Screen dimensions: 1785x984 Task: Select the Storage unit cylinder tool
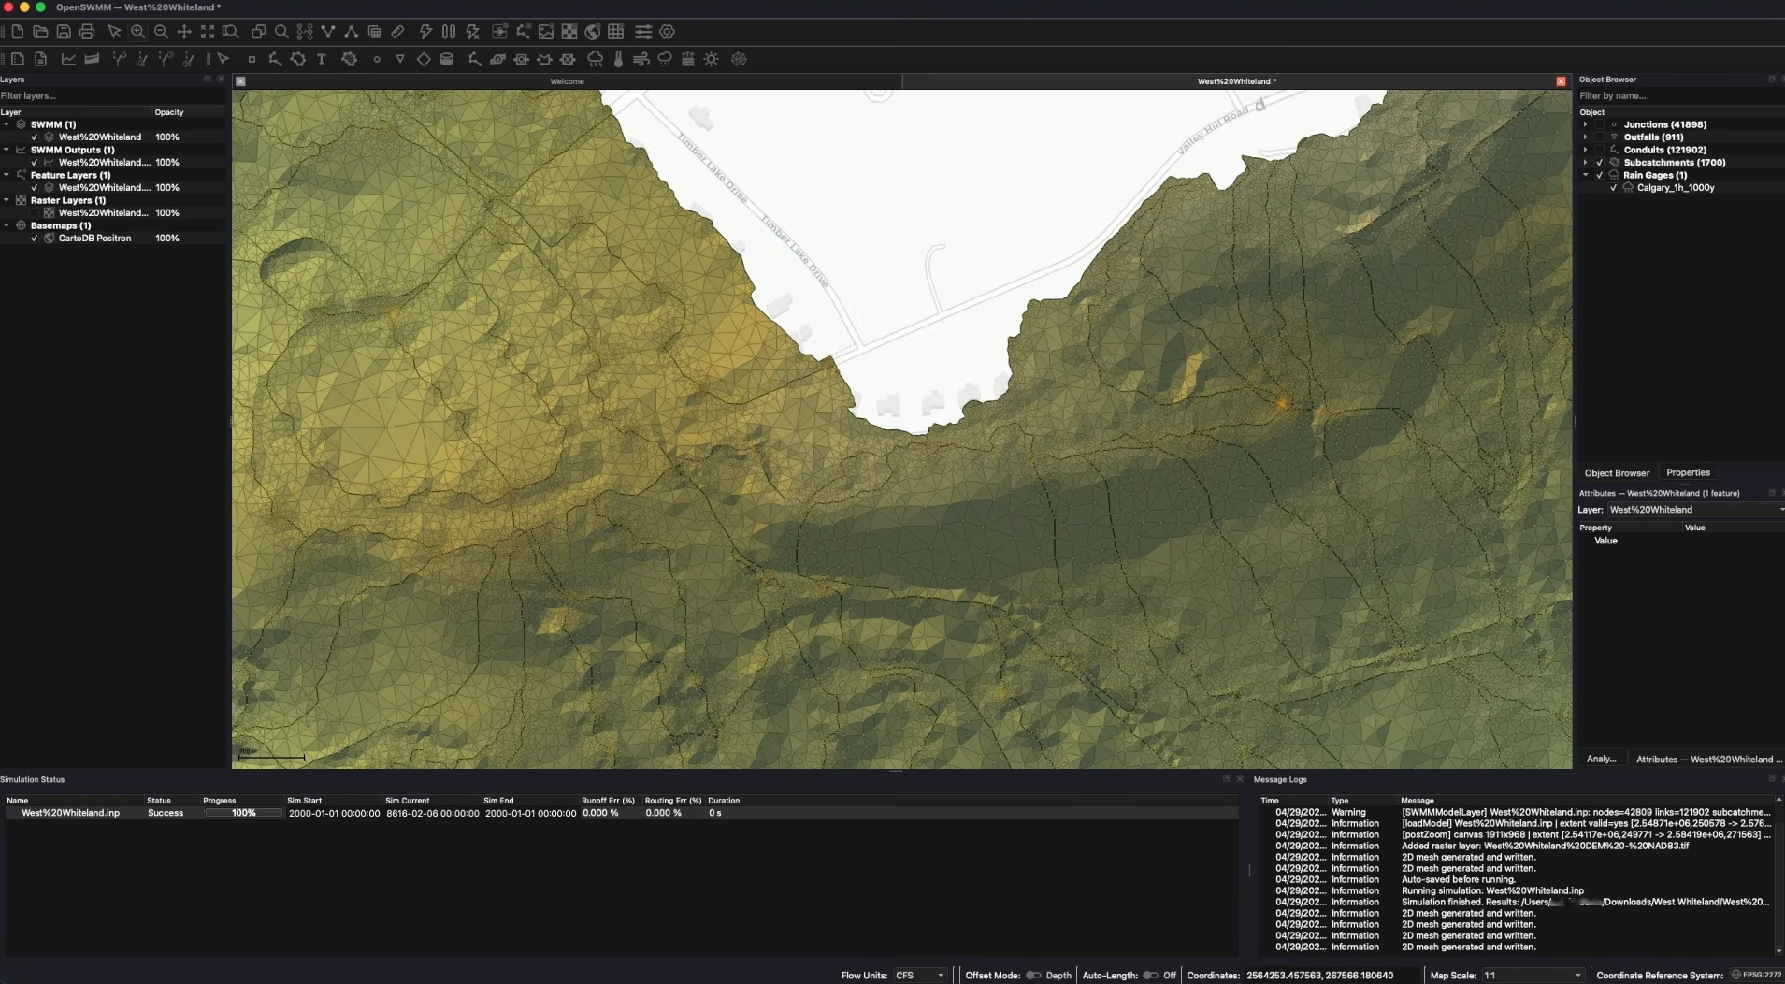coord(447,59)
